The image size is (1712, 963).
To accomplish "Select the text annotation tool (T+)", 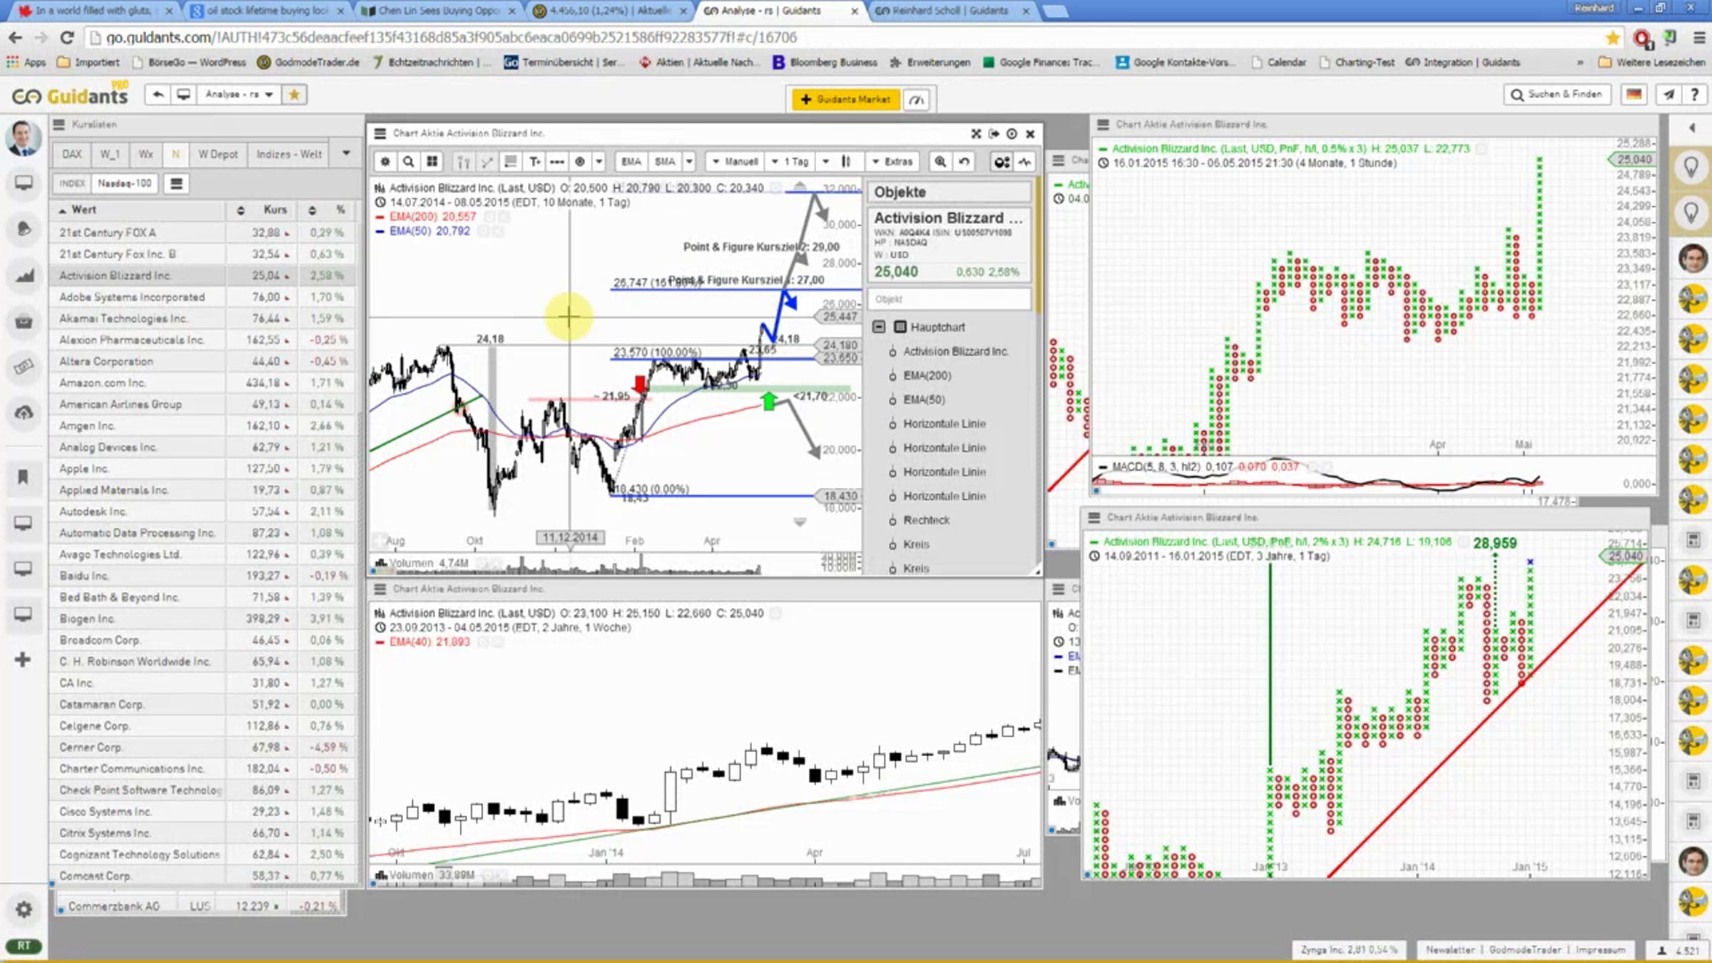I will tap(534, 162).
